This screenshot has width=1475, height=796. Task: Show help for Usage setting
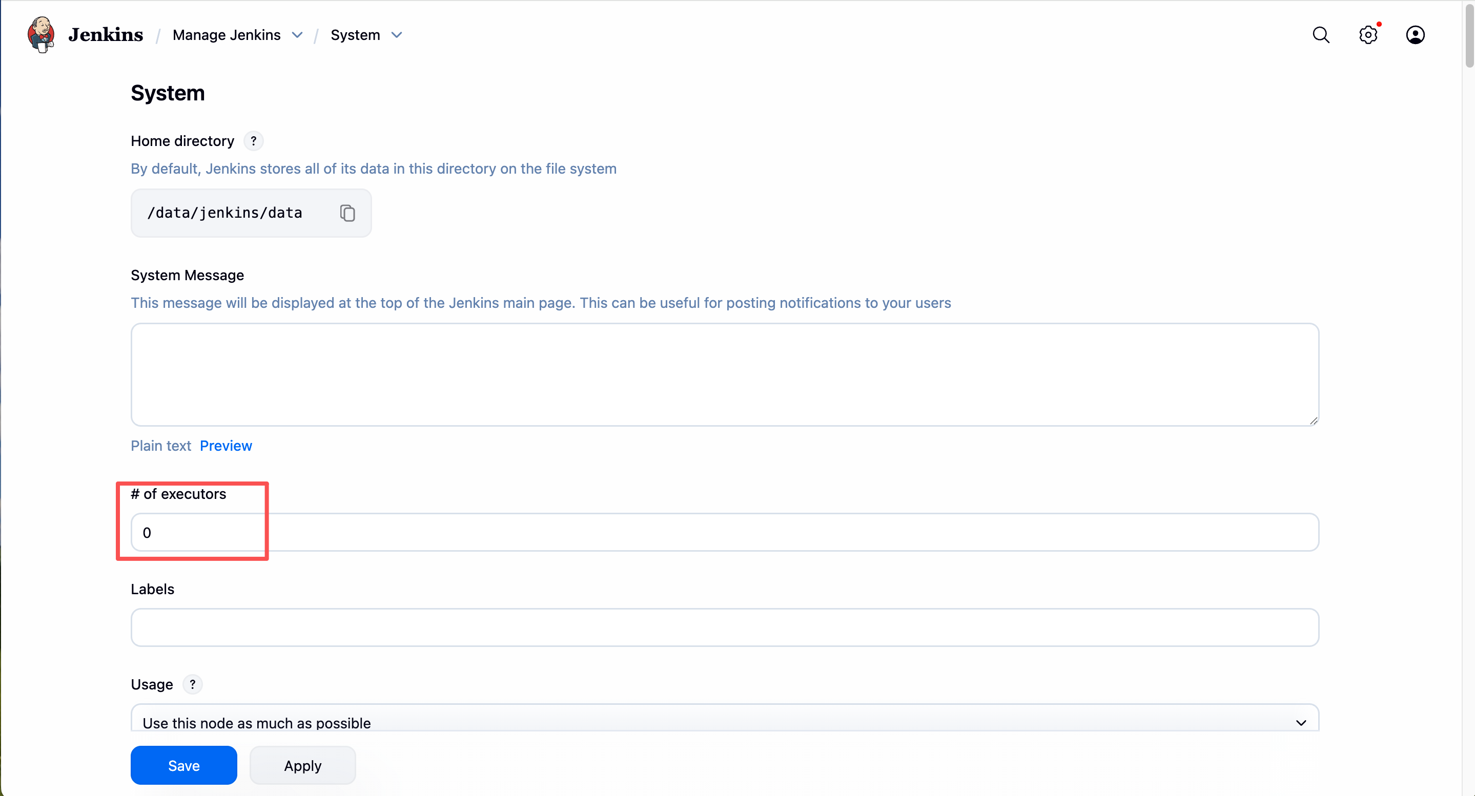coord(192,684)
